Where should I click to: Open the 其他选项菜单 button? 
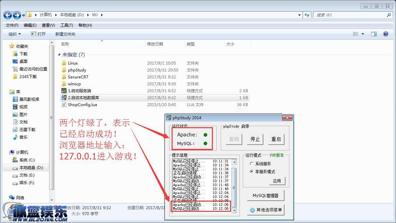coord(266,210)
